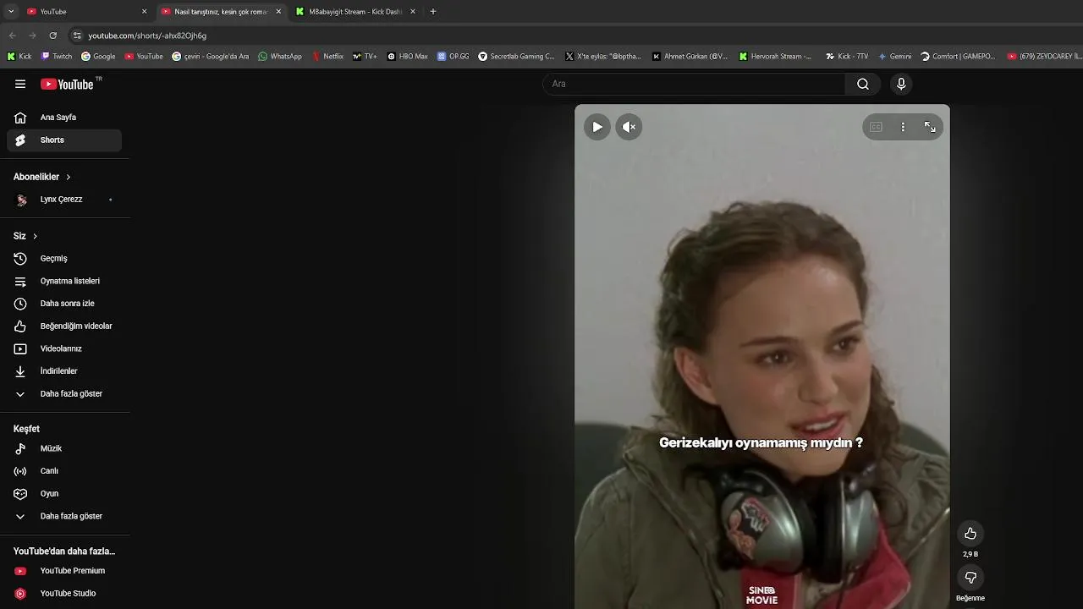Unmute the Short's audio

pyautogui.click(x=629, y=127)
